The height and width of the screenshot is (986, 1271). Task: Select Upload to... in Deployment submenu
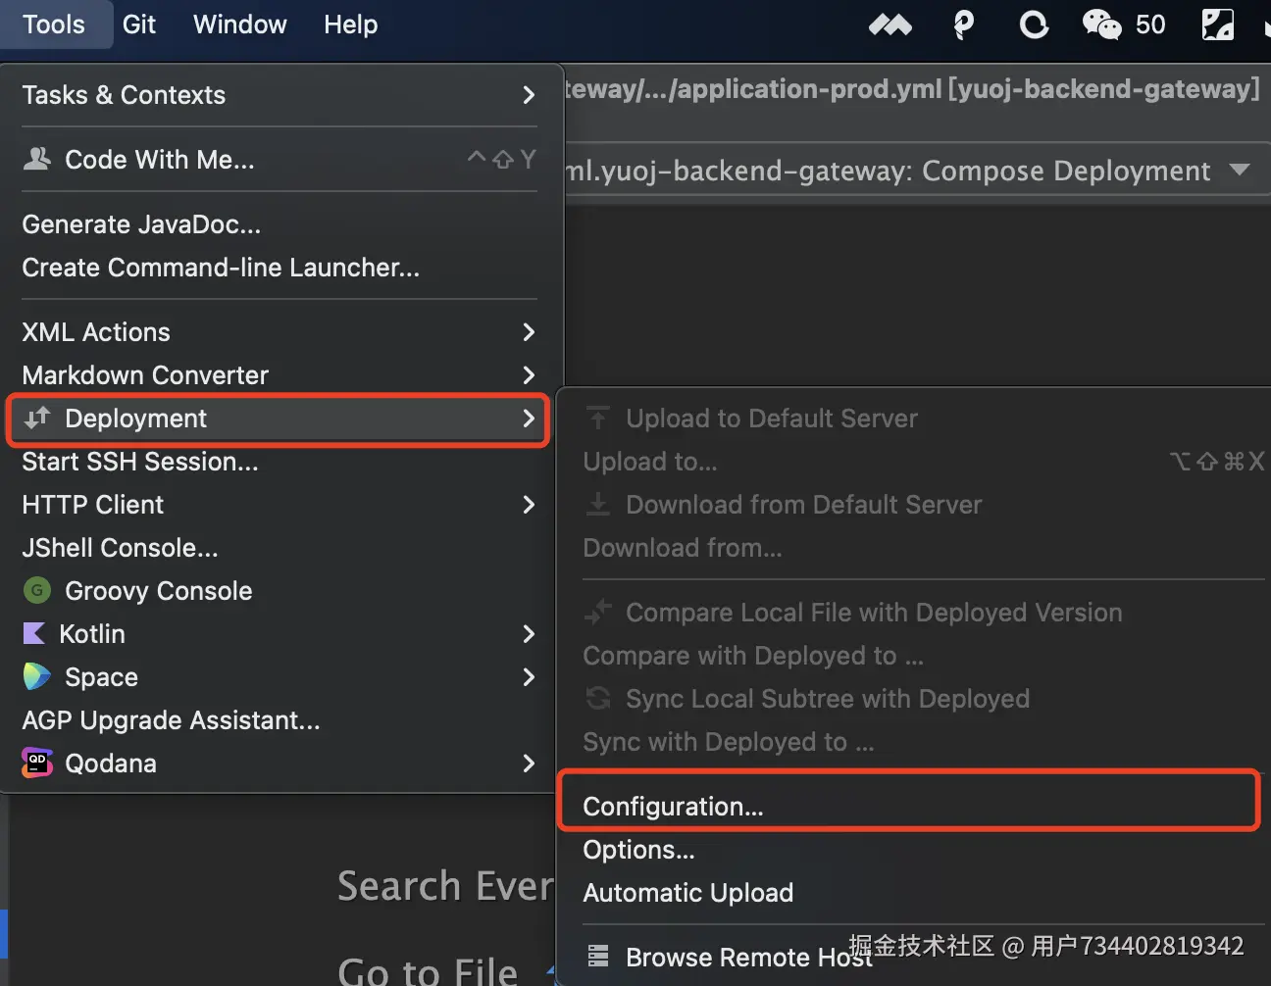point(914,462)
